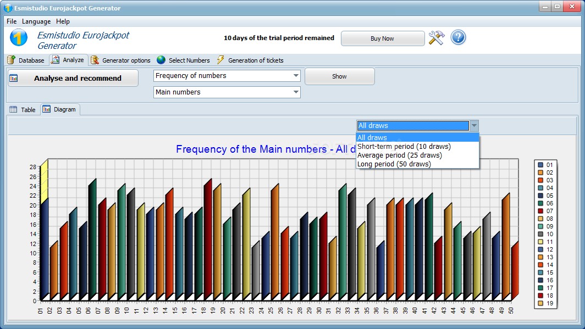Open the File menu
Screen dimensions: 585x329
pos(12,21)
